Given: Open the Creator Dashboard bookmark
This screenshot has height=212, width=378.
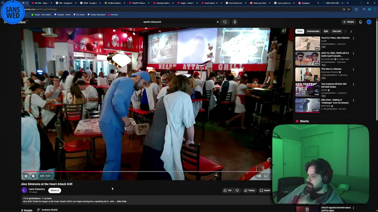Looking at the screenshot, I should click(96, 15).
